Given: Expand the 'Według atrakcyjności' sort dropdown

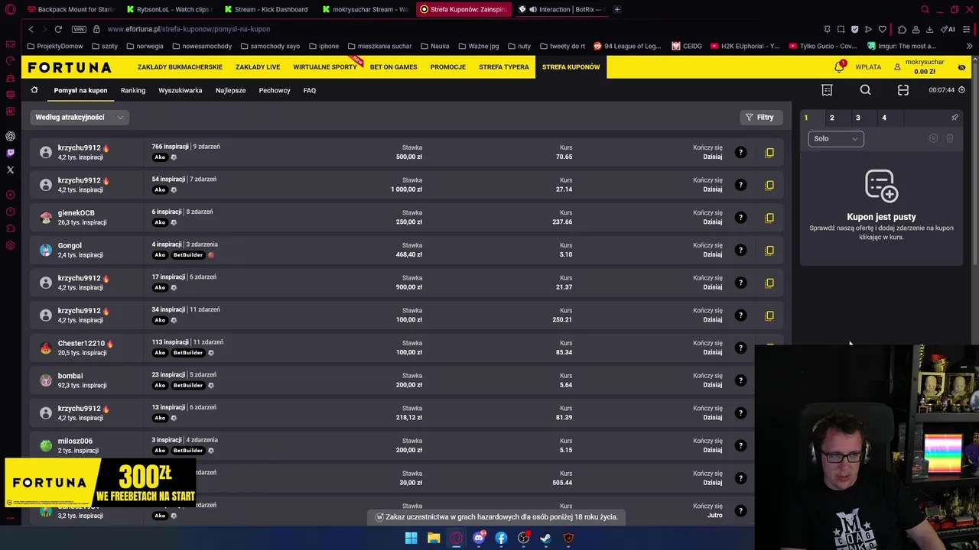Looking at the screenshot, I should pos(80,117).
